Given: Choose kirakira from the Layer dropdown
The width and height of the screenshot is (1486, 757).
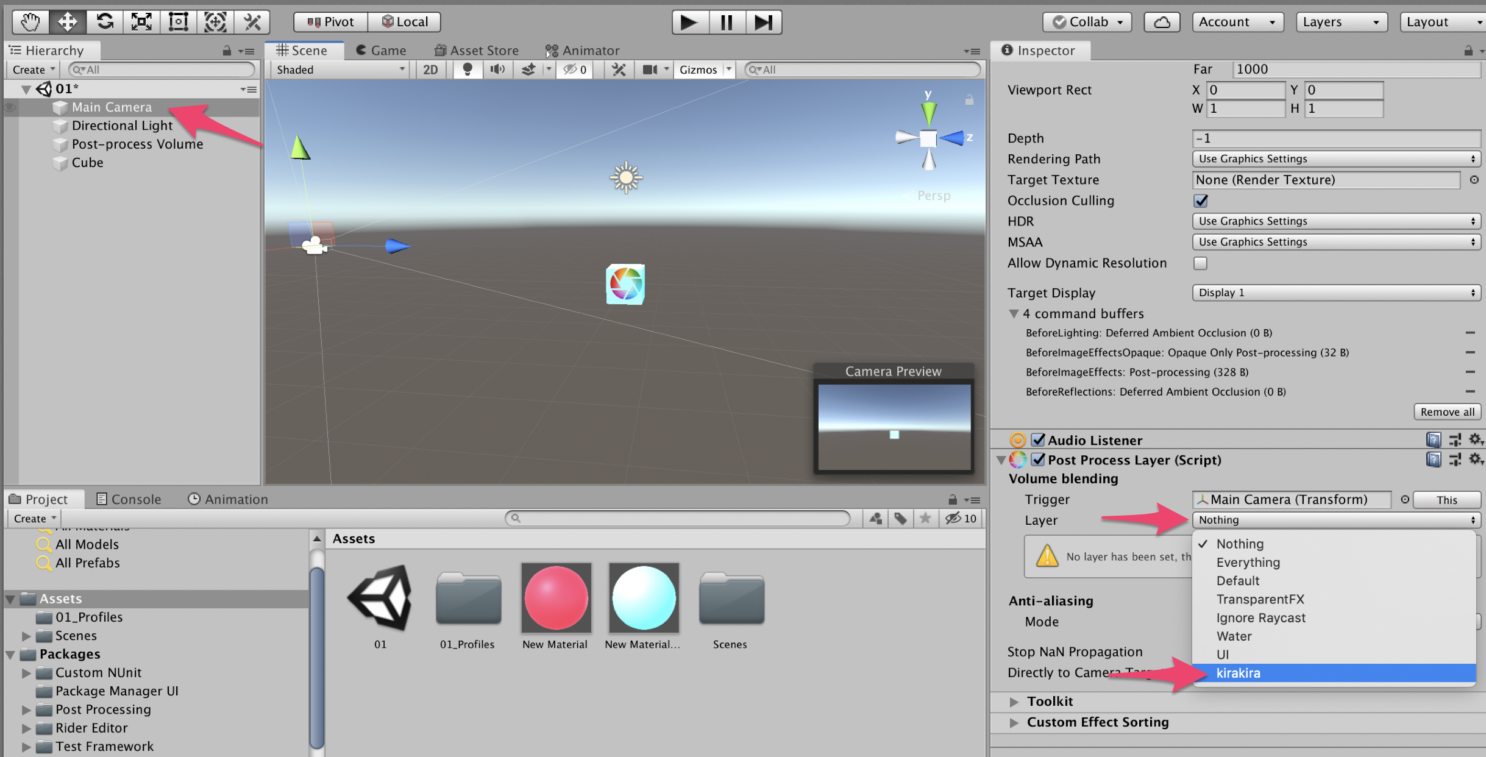Looking at the screenshot, I should (x=1238, y=673).
